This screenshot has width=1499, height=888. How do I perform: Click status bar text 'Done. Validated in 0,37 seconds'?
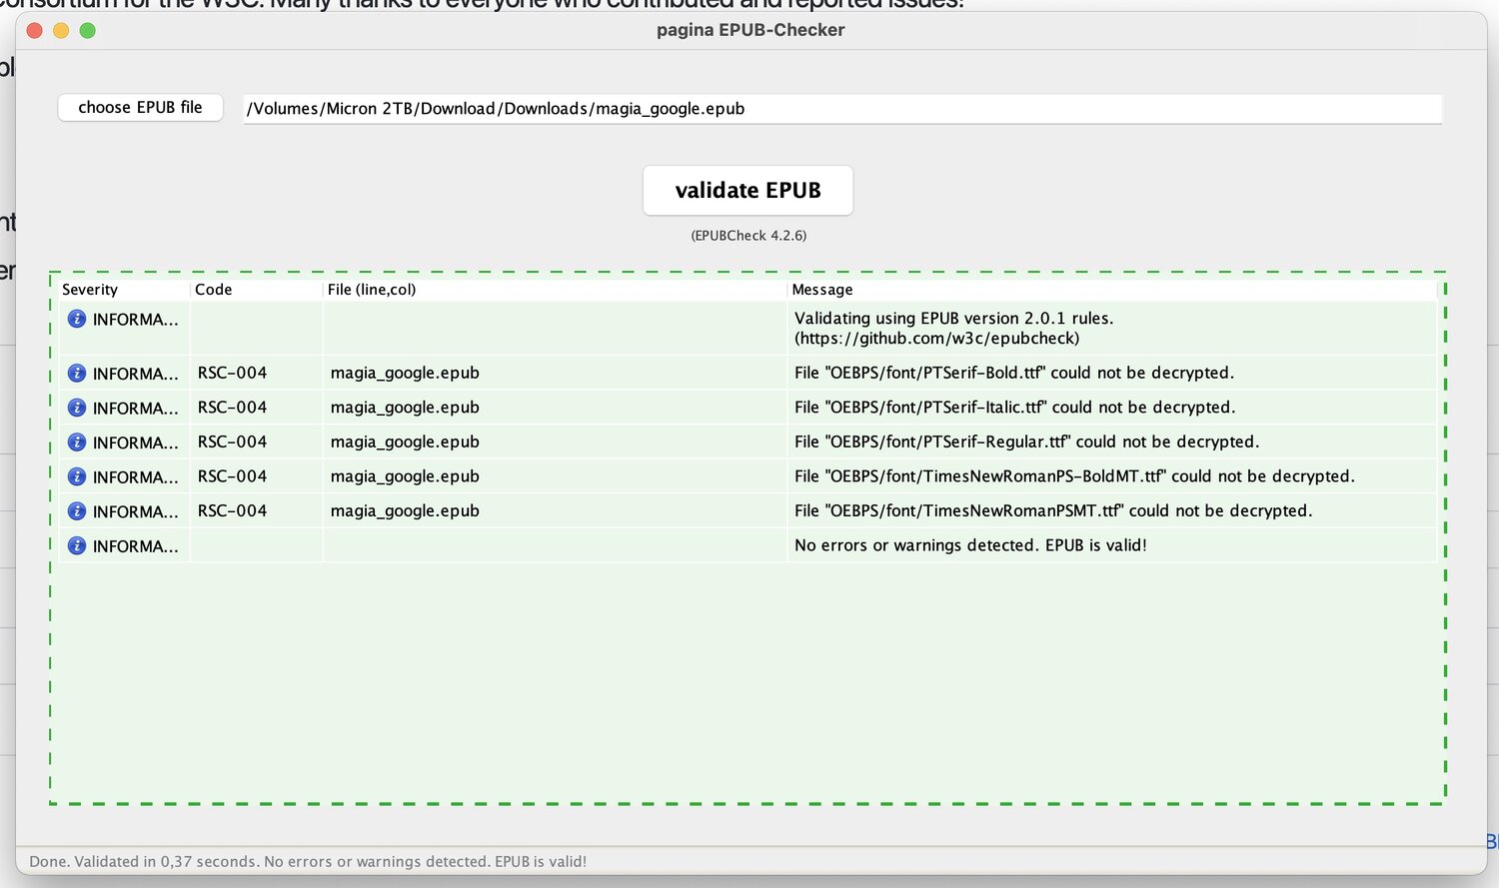(x=308, y=861)
